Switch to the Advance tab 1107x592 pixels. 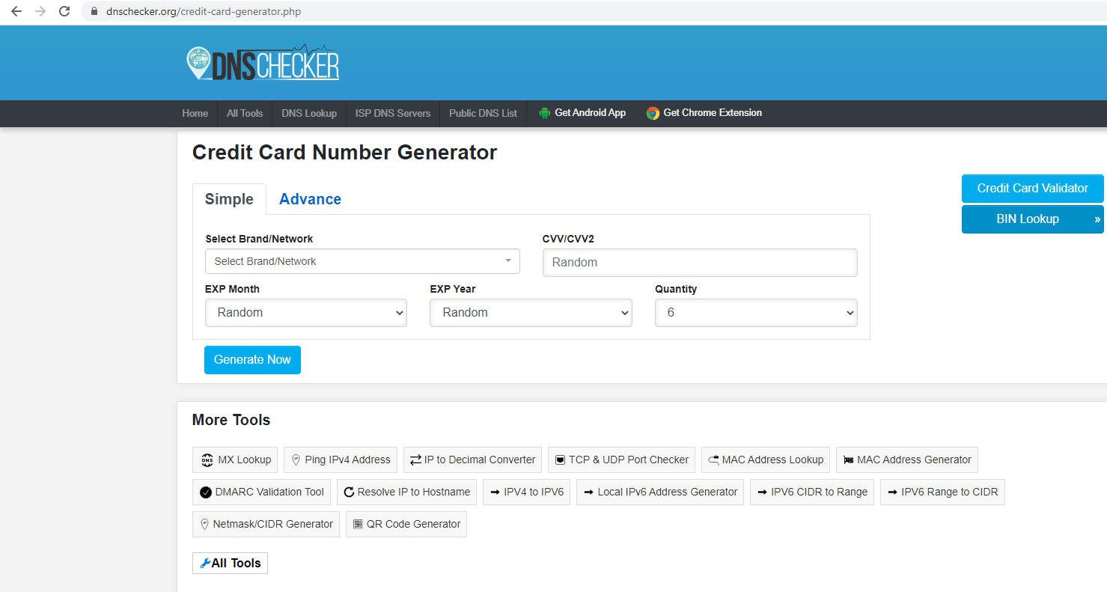(310, 199)
